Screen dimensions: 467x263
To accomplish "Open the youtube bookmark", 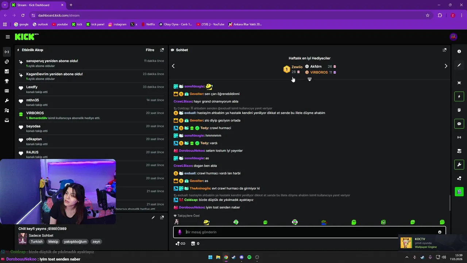I will click(x=60, y=24).
